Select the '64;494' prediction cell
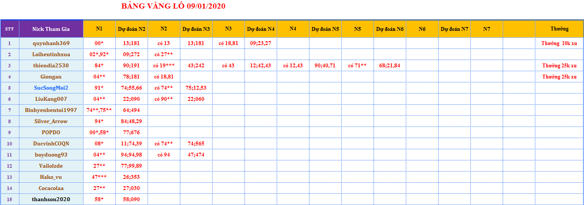Screen dimensions: 584x205 (132, 110)
